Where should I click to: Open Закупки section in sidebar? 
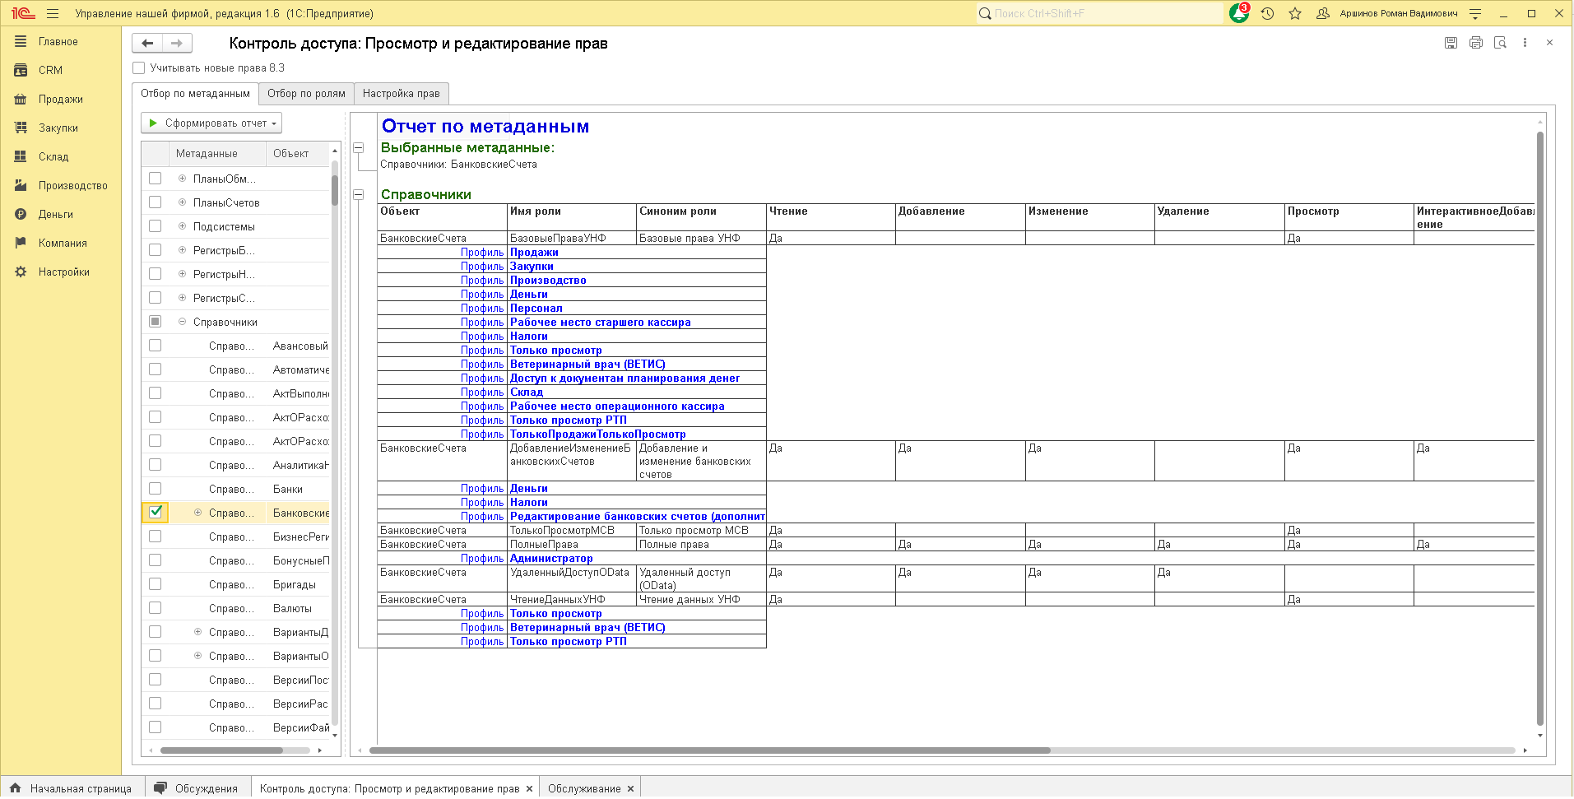coord(58,128)
